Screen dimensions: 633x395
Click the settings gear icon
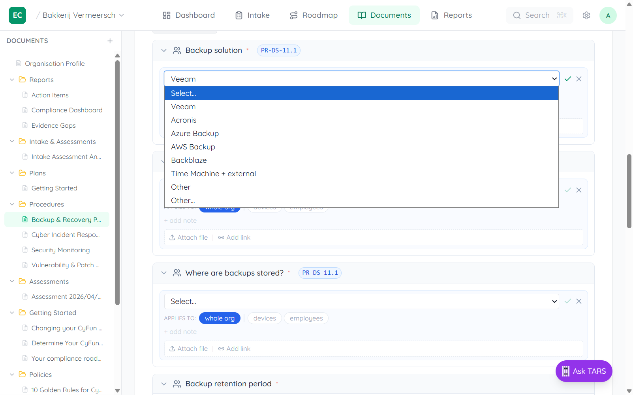click(x=586, y=15)
